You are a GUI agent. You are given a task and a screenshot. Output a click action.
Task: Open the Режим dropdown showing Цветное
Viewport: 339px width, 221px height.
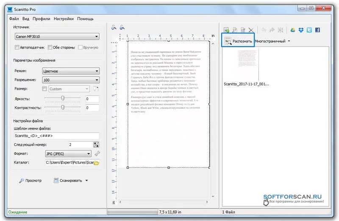coord(71,71)
